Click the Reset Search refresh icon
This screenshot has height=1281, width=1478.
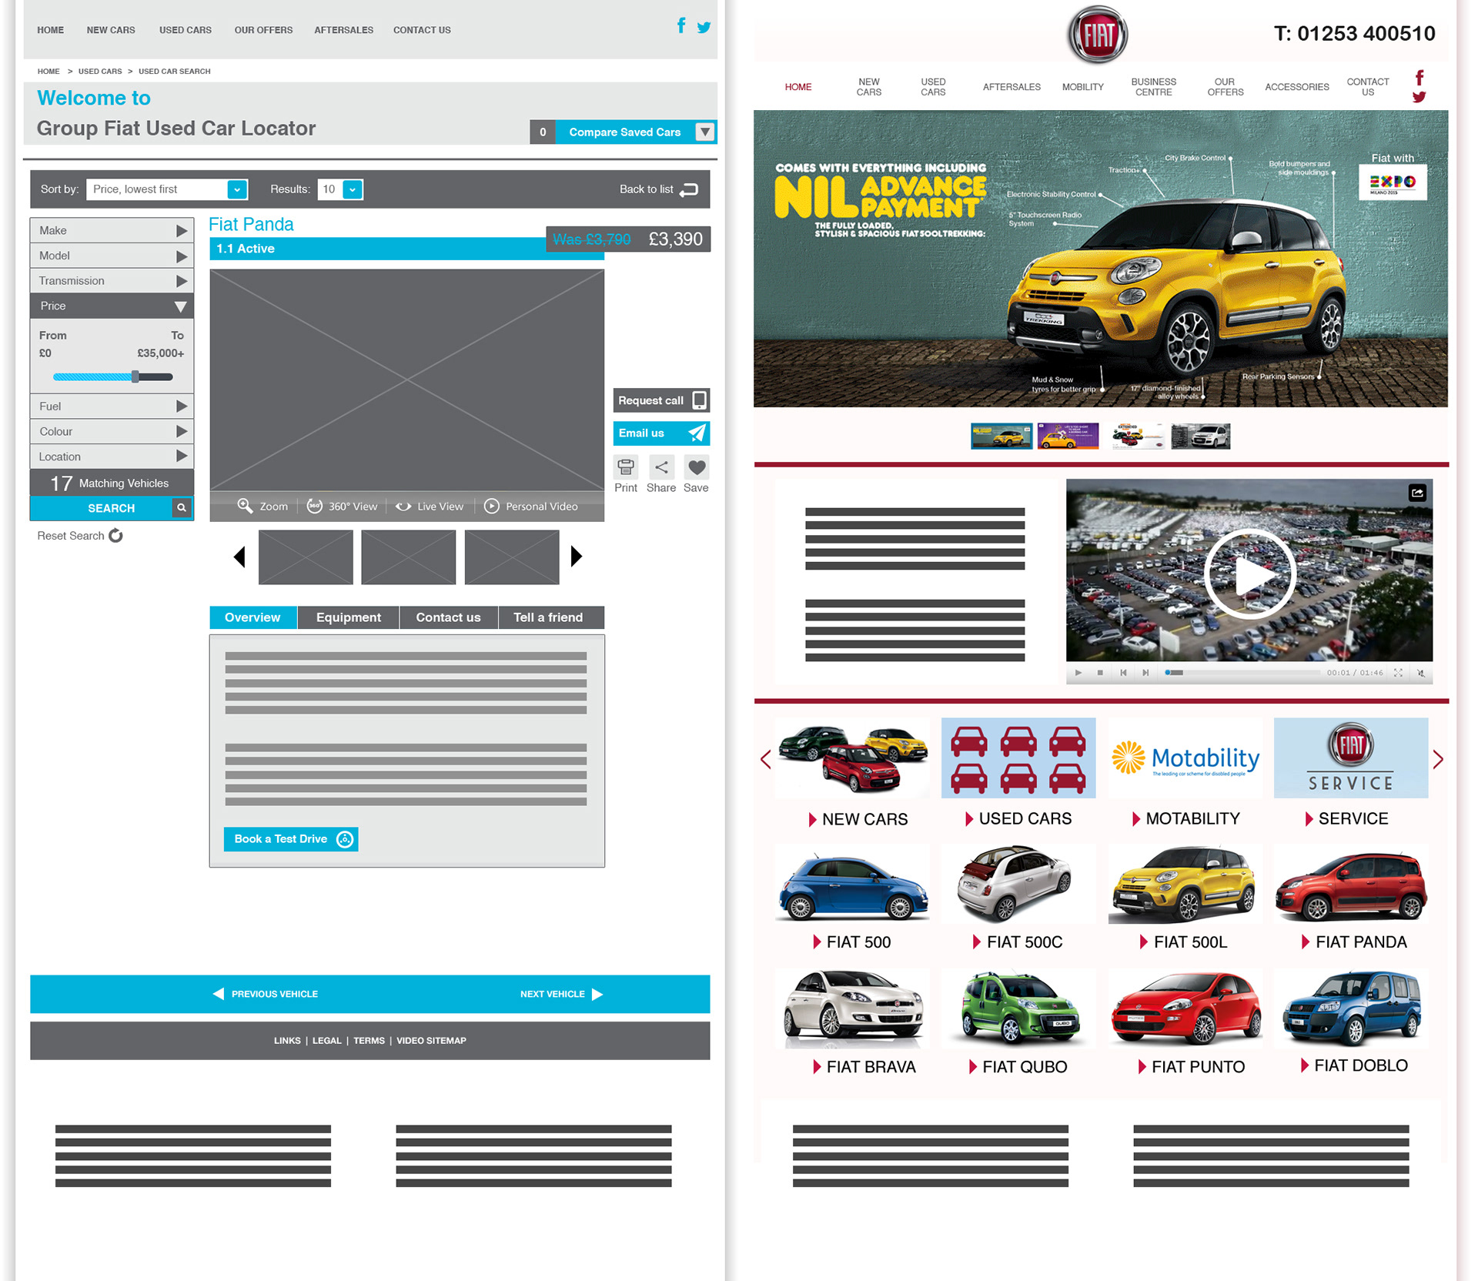(x=115, y=536)
